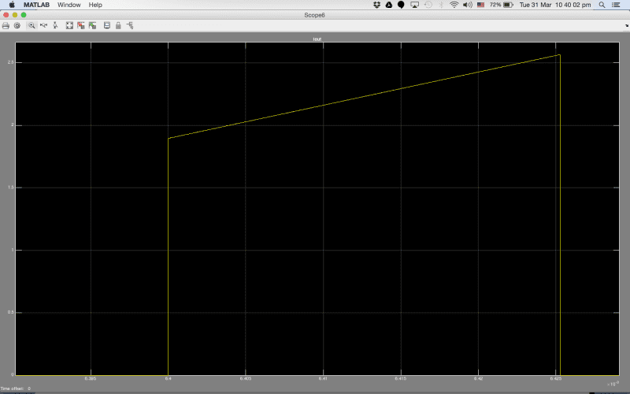Click Restore saved axes settings icon

pyautogui.click(x=92, y=26)
